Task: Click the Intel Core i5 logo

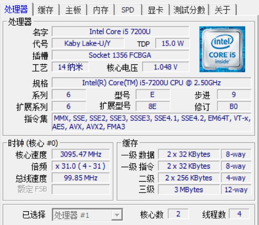Action: [x=222, y=49]
